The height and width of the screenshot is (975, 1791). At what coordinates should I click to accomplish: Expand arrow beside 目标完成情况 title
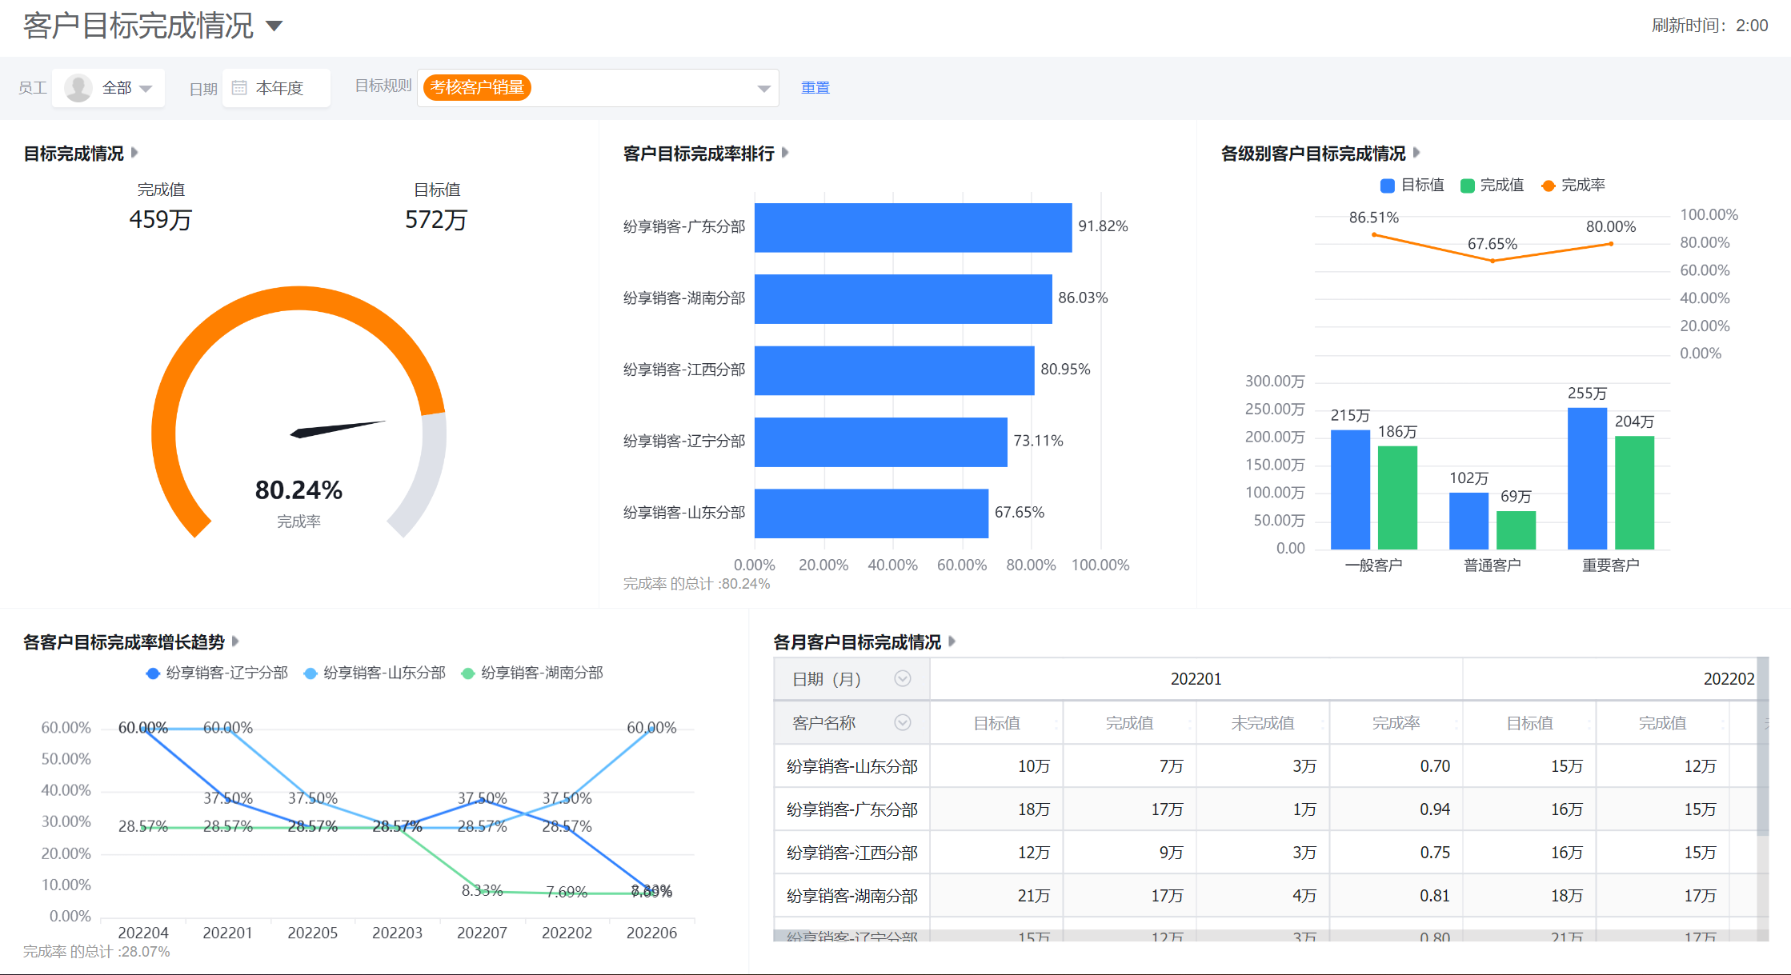134,153
